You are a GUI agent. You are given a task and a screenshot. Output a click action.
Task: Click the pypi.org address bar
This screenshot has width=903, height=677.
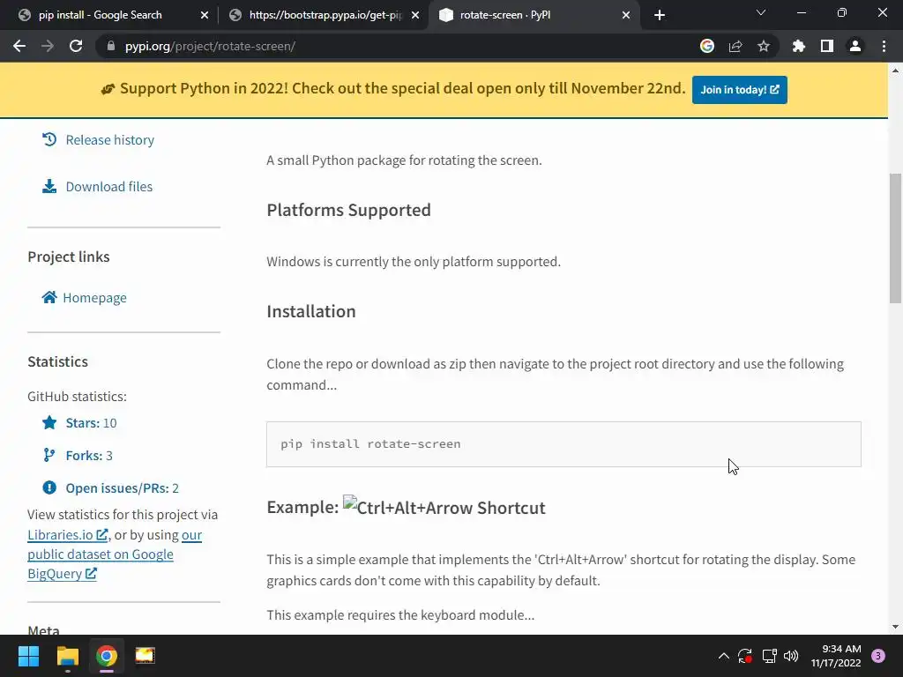397,46
